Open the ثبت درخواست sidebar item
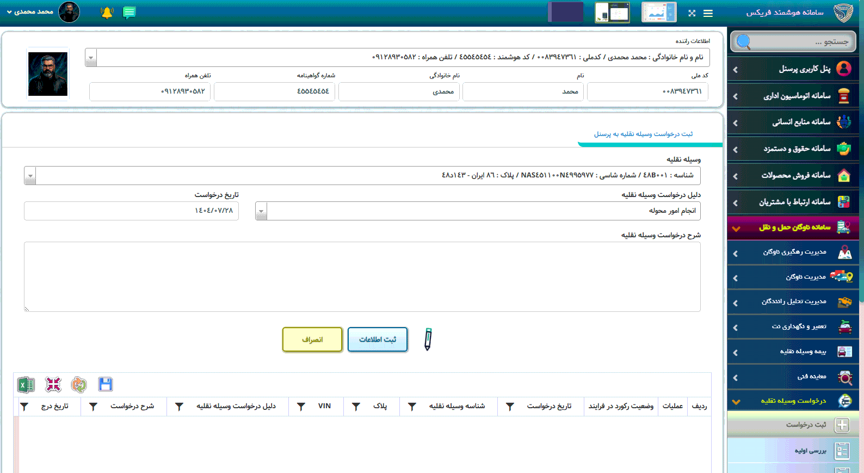This screenshot has height=473, width=864. [806, 425]
